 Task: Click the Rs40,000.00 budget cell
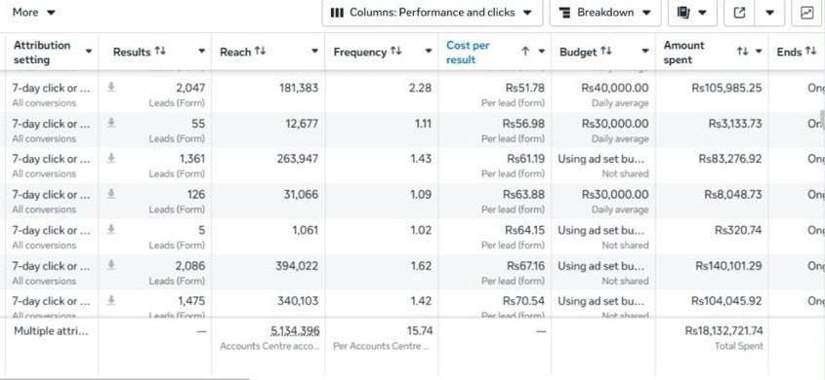click(615, 88)
